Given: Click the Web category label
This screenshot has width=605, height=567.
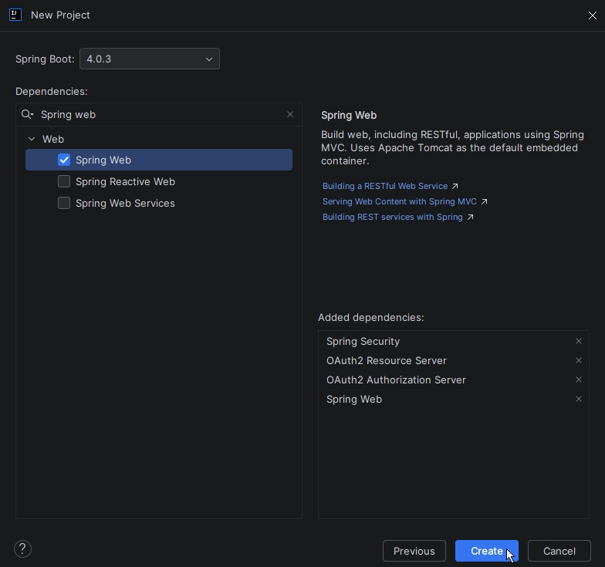Looking at the screenshot, I should pos(53,139).
